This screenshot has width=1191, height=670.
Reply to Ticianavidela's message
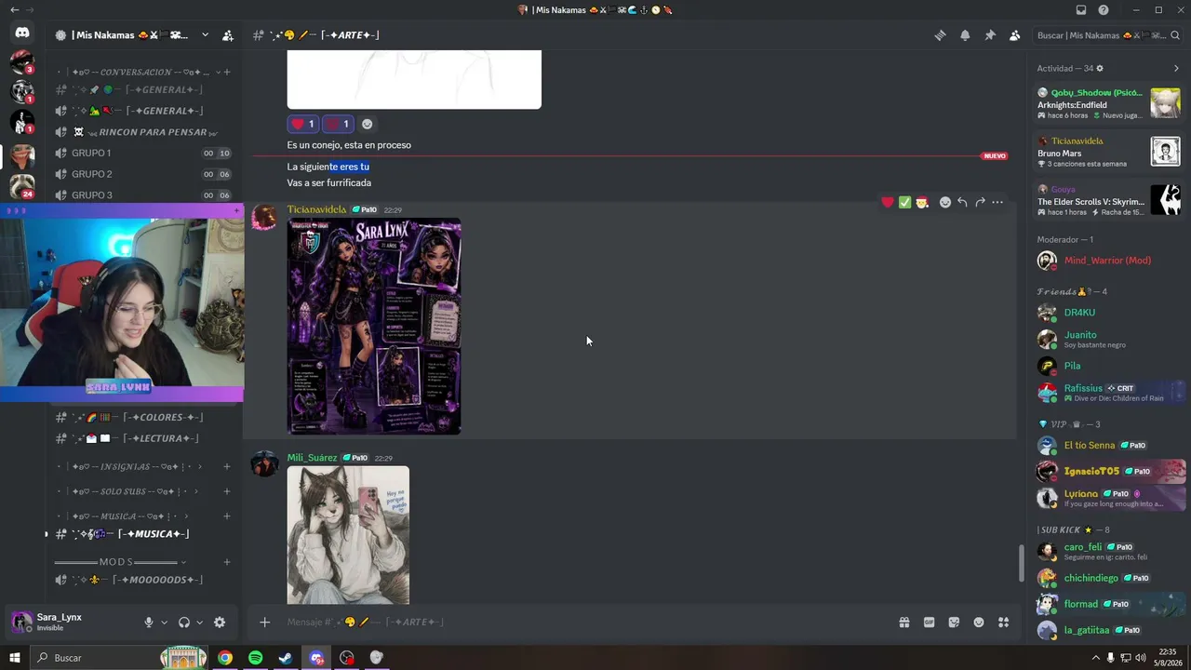tap(962, 202)
